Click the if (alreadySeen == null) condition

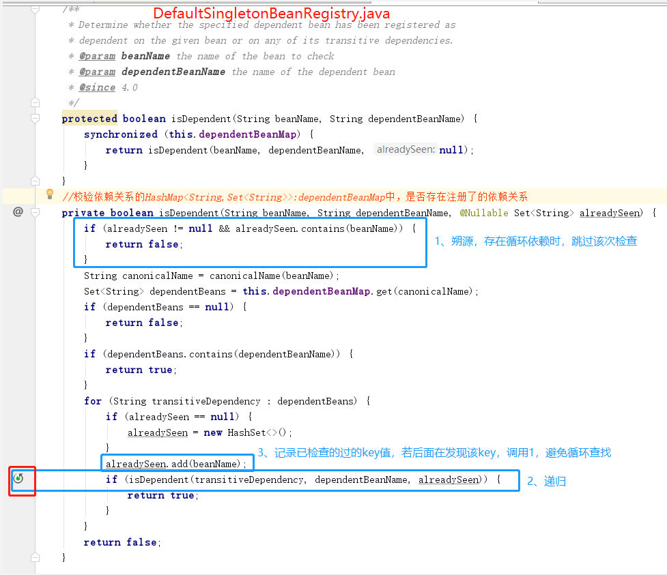pyautogui.click(x=172, y=417)
